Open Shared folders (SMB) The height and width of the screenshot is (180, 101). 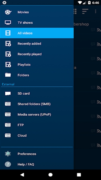37,104
